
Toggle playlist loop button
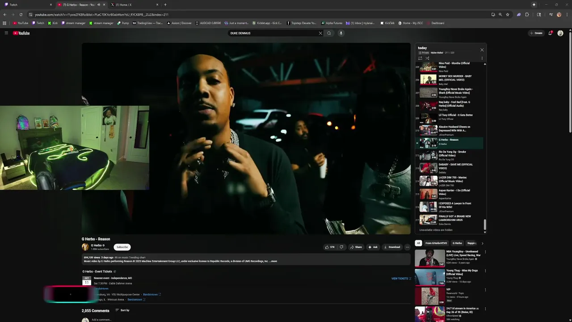point(420,58)
